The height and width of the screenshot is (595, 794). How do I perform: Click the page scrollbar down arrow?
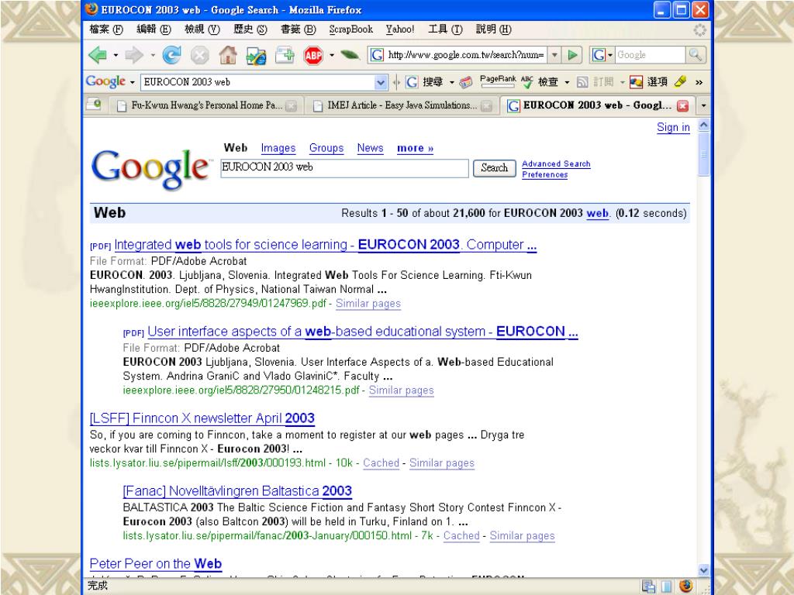[x=704, y=569]
